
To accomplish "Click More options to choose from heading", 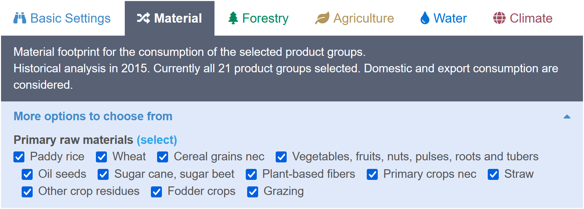I will pos(93,116).
